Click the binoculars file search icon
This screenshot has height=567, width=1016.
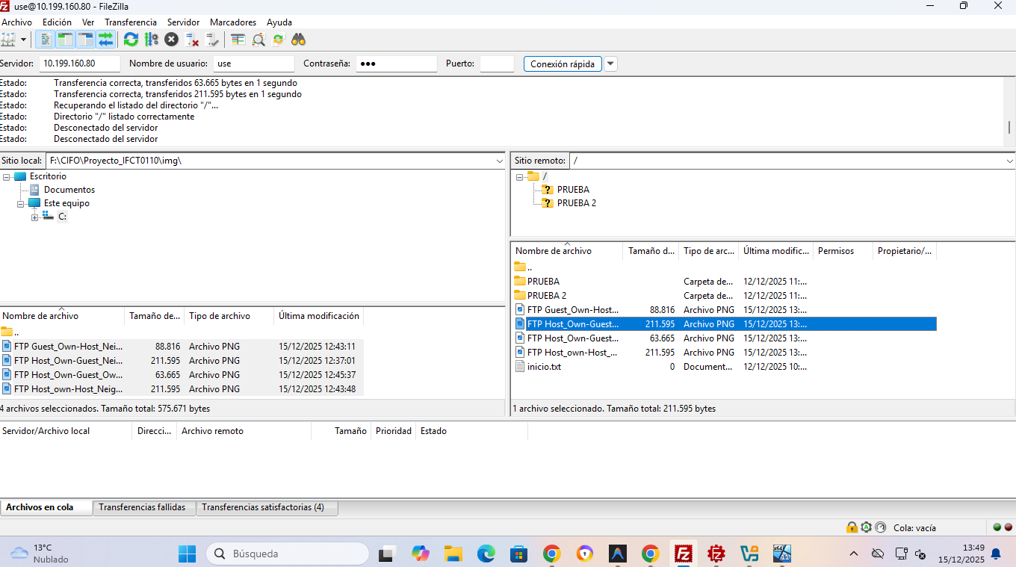coord(299,40)
